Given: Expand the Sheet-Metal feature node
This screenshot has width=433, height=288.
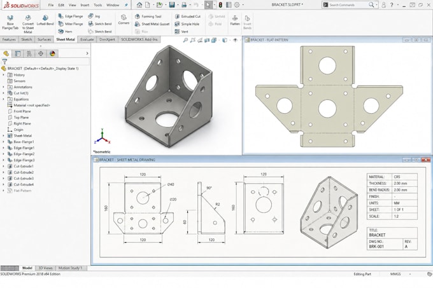Looking at the screenshot, I should 4,135.
